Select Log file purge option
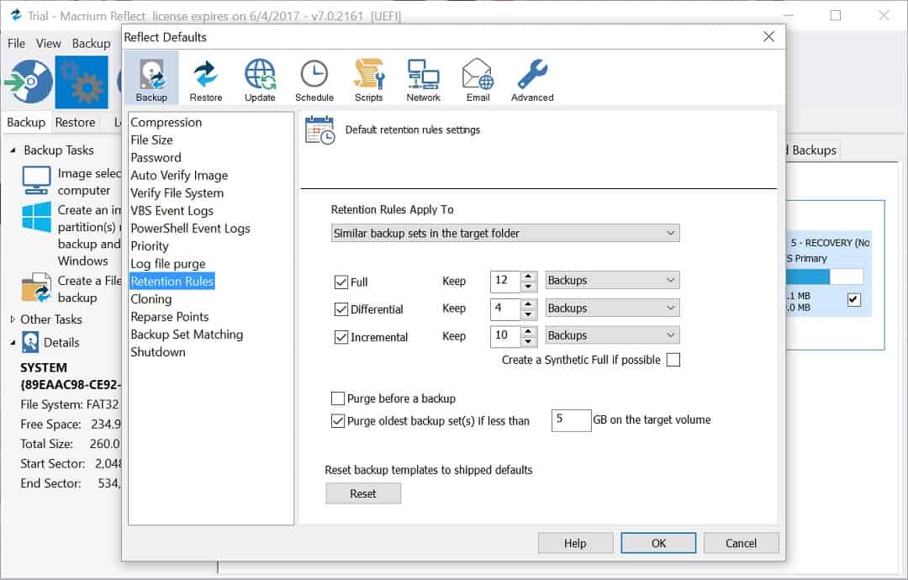The width and height of the screenshot is (908, 580). tap(168, 264)
